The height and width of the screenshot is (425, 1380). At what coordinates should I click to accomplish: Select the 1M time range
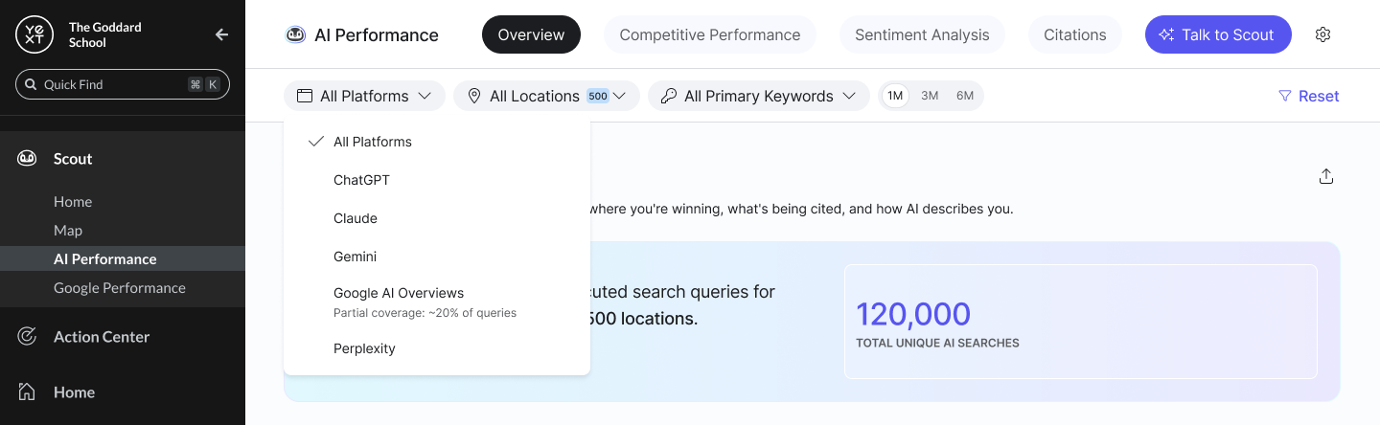pos(895,96)
